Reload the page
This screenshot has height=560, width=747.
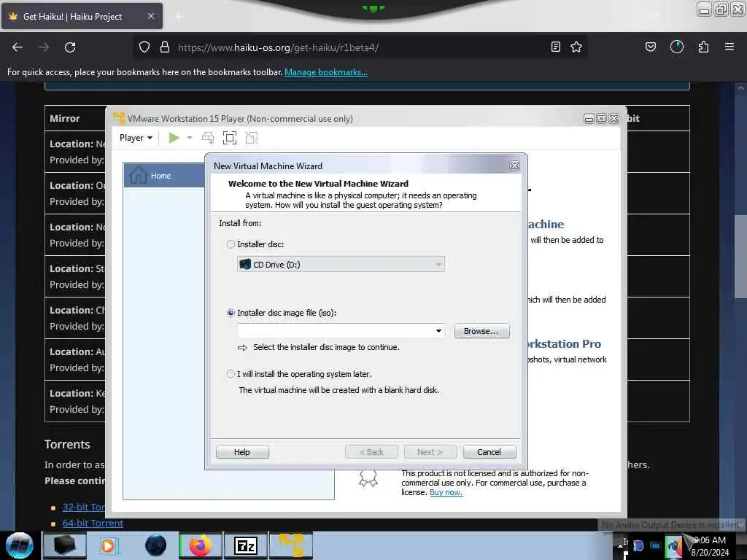[70, 47]
